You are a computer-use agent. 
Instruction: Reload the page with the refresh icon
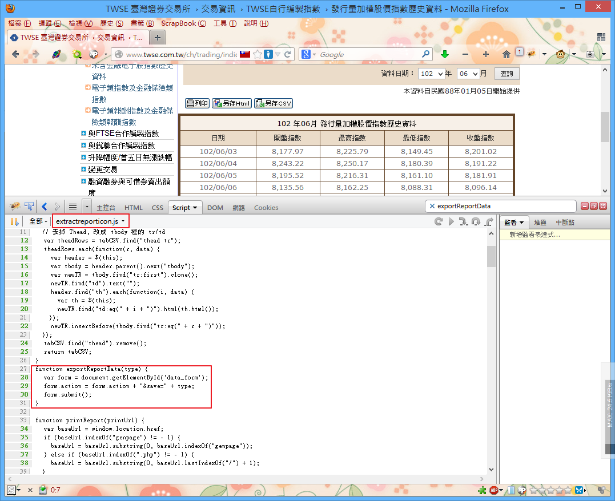[287, 54]
